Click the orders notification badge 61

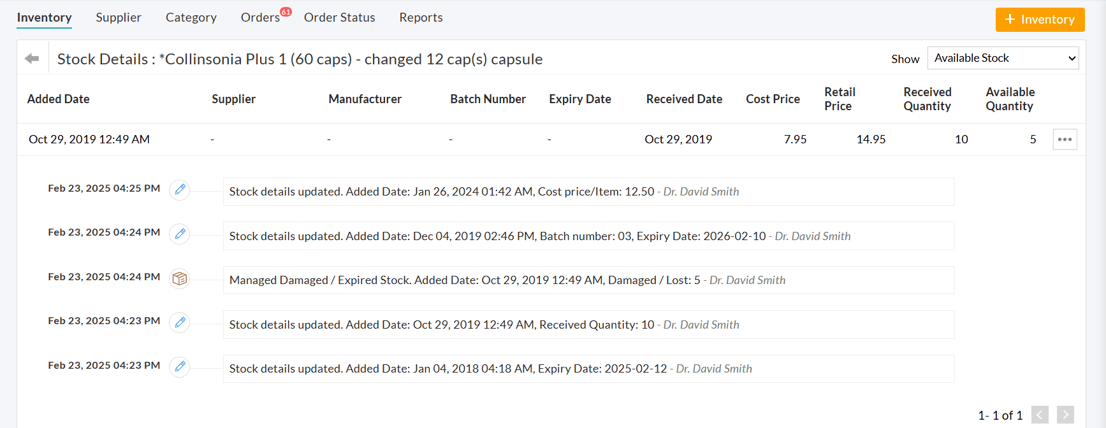coord(286,11)
